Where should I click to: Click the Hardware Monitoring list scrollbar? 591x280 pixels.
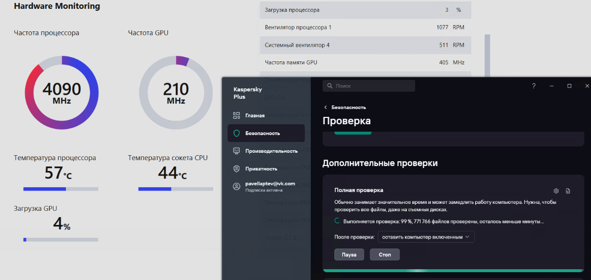(x=488, y=56)
